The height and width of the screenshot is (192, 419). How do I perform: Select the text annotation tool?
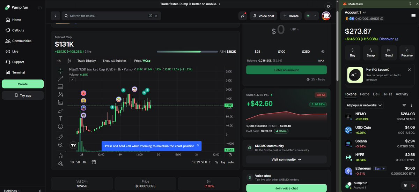[60, 119]
